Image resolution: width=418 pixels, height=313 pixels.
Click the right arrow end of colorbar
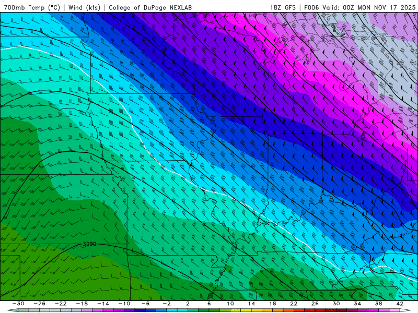[x=405, y=310]
